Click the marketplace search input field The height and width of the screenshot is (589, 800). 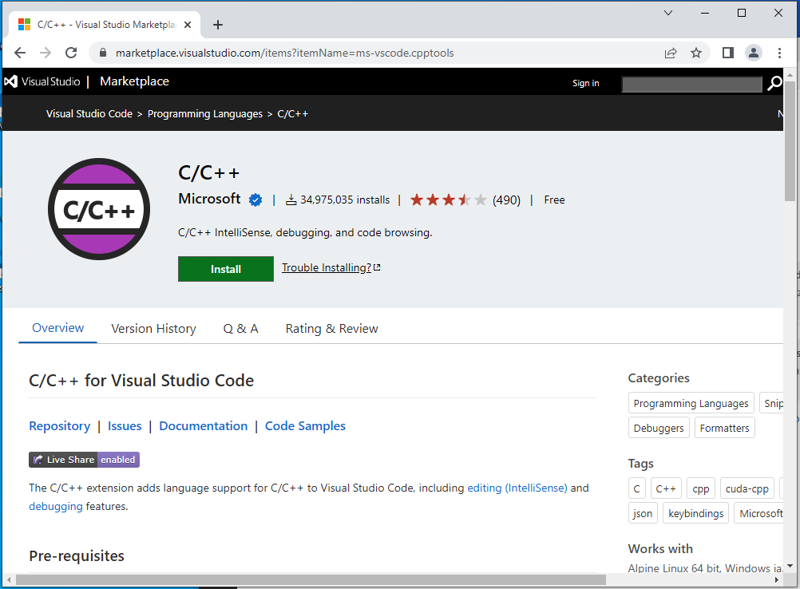pyautogui.click(x=691, y=84)
